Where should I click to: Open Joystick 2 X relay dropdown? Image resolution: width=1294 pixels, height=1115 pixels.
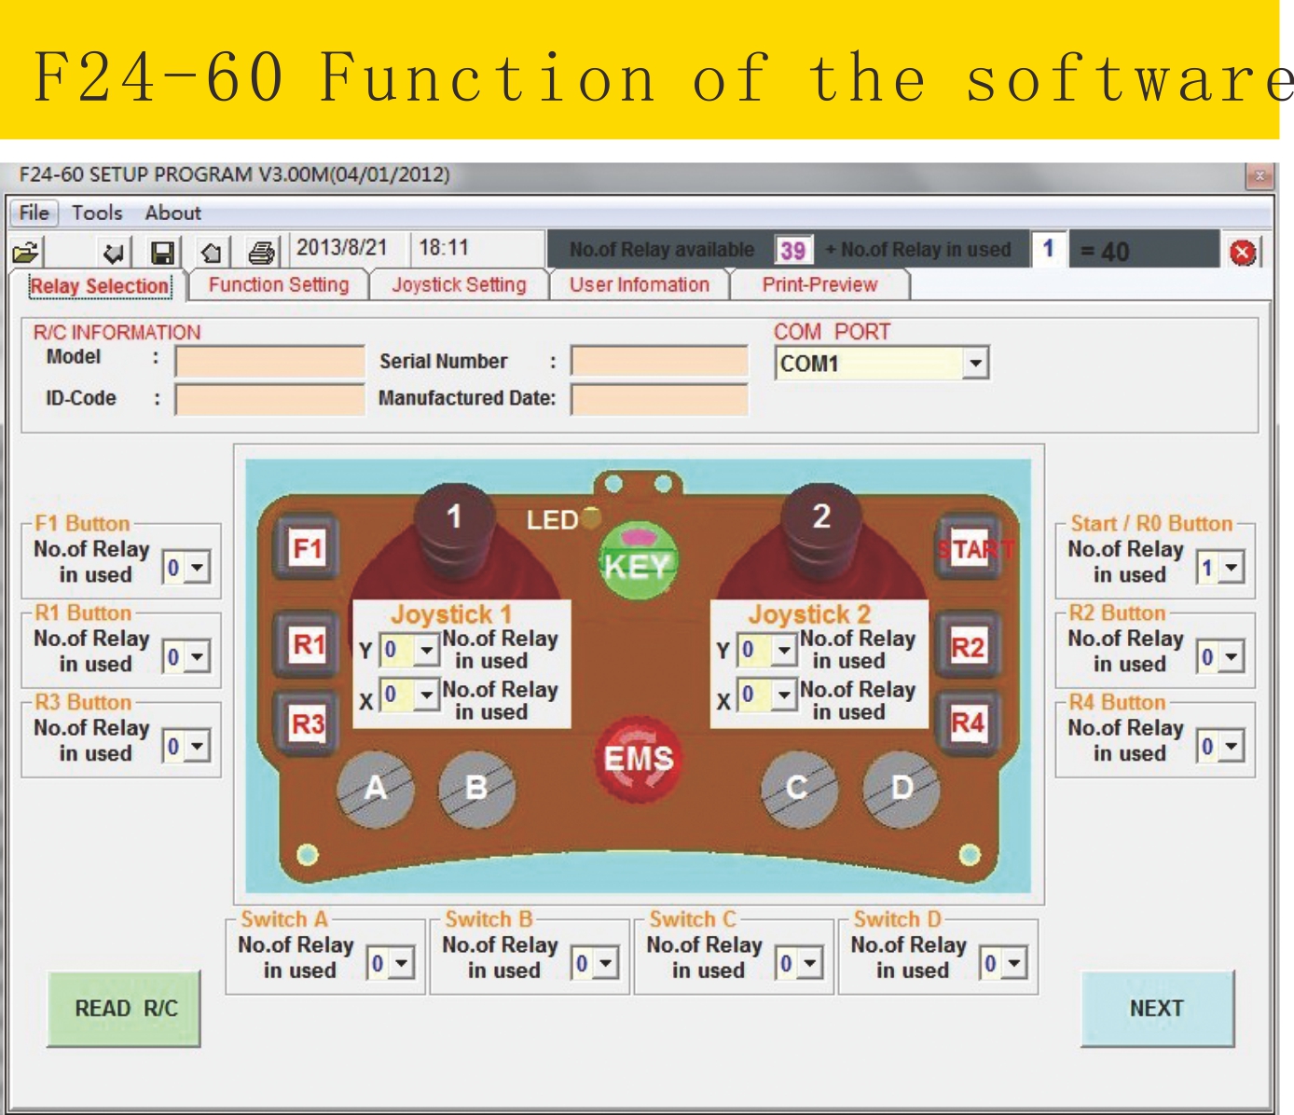pos(785,694)
